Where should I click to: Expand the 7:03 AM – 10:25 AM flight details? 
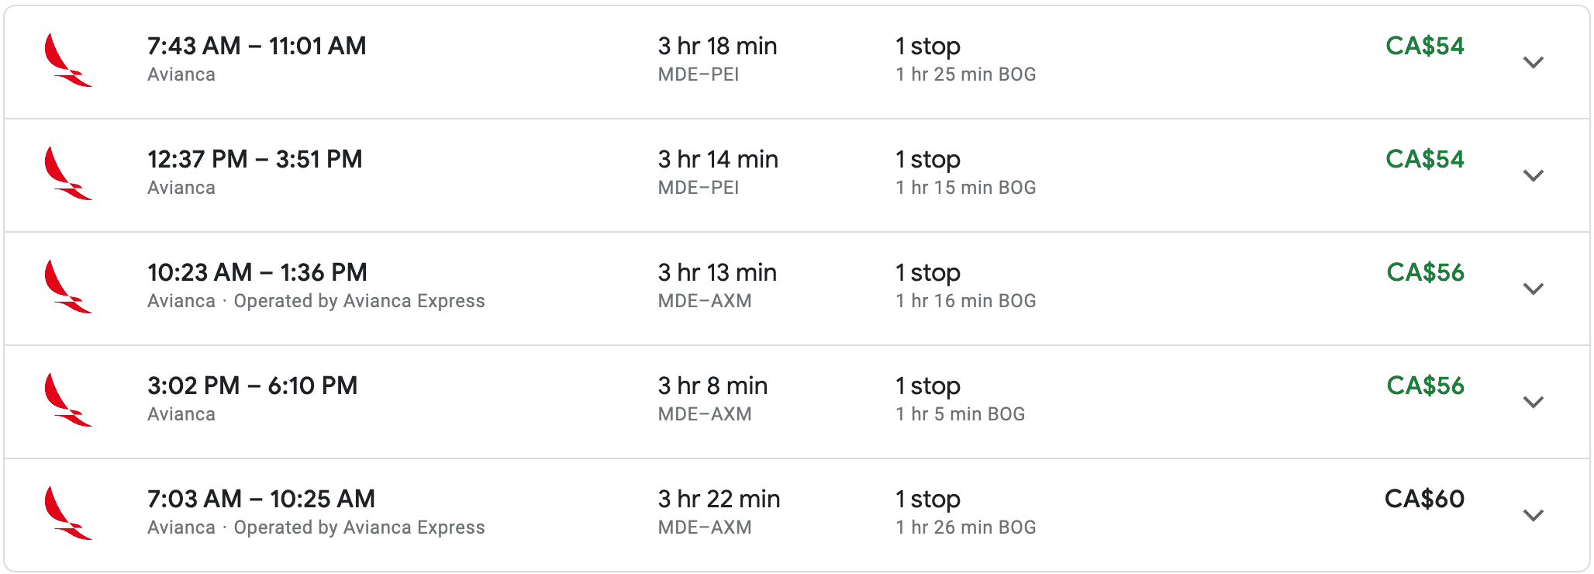point(1533,515)
